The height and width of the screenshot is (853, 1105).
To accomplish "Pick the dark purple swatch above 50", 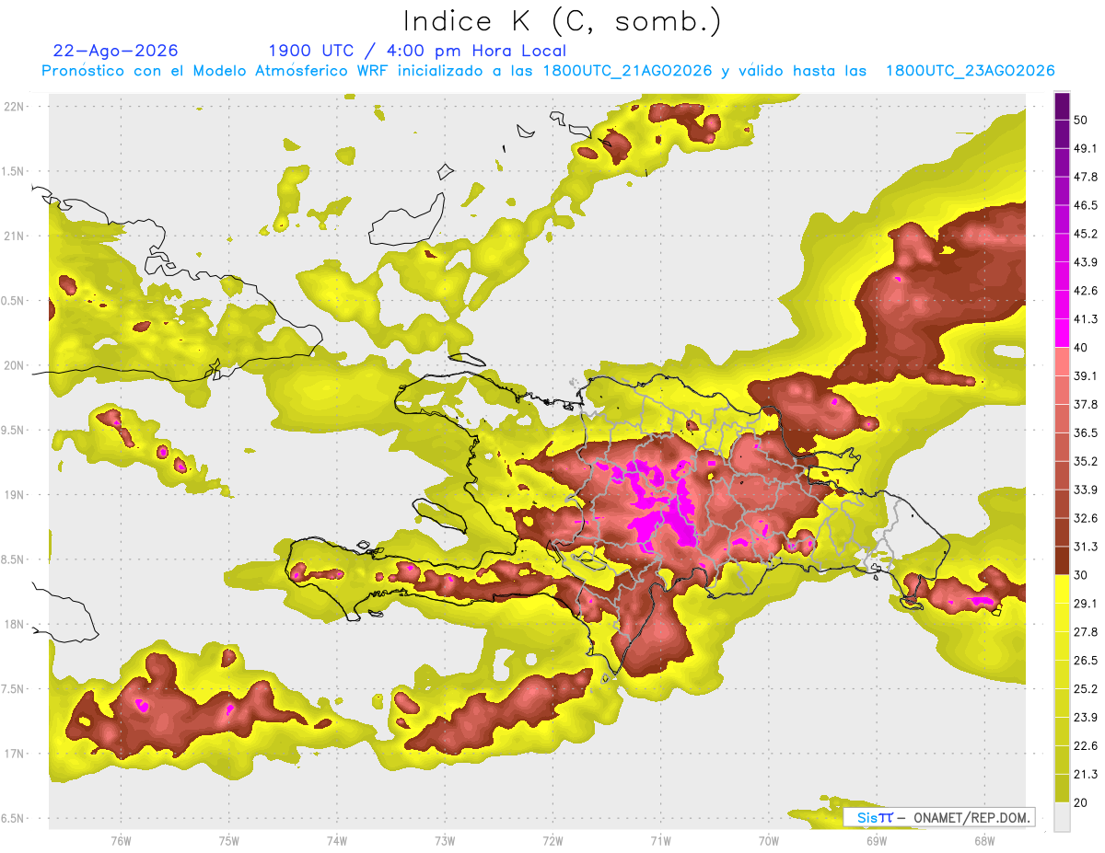I will 1062,106.
